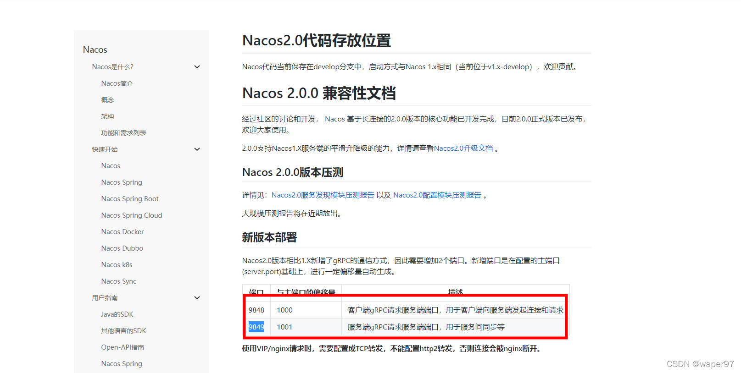Open the Nacos Docker page

click(123, 232)
